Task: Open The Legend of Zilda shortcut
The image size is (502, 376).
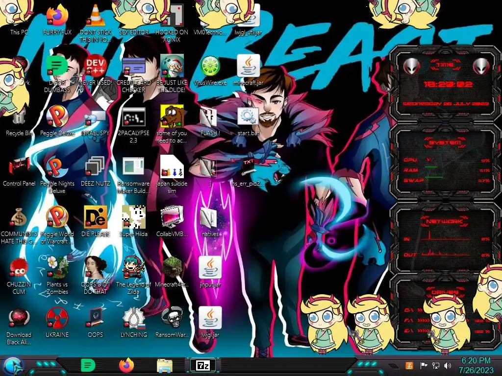Action: (x=133, y=276)
